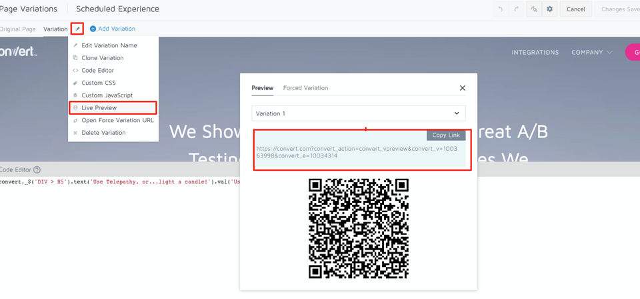Click the plus icon for Add Variation
Image resolution: width=640 pixels, height=299 pixels.
point(93,29)
